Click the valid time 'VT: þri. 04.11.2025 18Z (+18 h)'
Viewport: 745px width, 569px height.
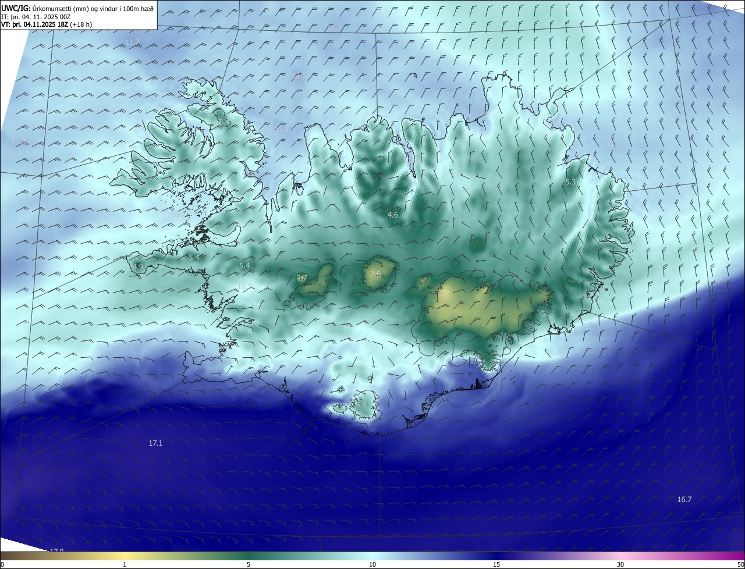pos(47,24)
